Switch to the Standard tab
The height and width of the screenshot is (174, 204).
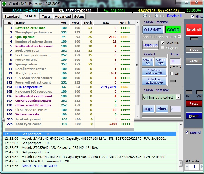click(12, 16)
